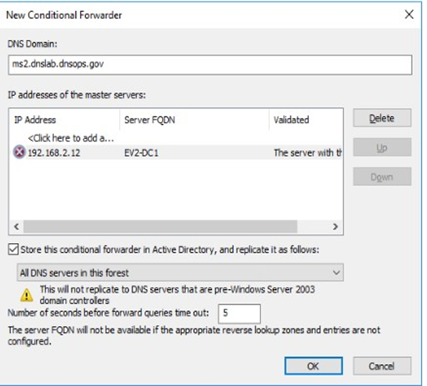Click the yellow warning triangle icon
The height and width of the screenshot is (386, 427).
coord(27,295)
